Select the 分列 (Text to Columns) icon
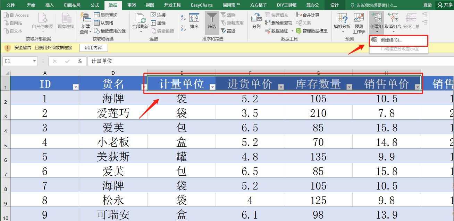The width and height of the screenshot is (454, 221). (256, 21)
